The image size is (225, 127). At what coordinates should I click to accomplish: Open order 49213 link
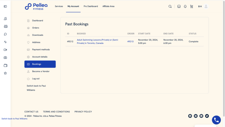[130, 41]
